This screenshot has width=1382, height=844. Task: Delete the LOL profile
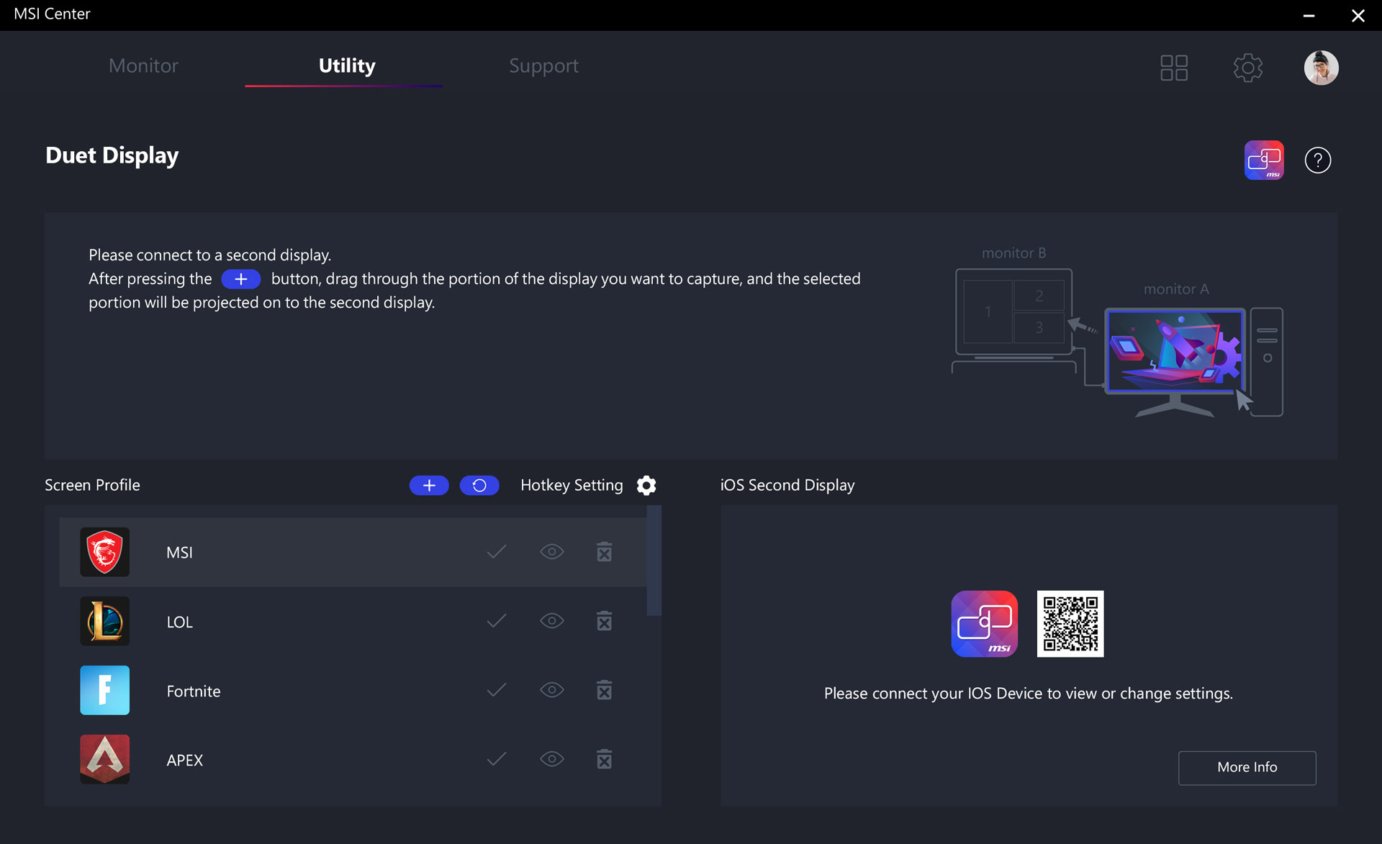pyautogui.click(x=604, y=621)
